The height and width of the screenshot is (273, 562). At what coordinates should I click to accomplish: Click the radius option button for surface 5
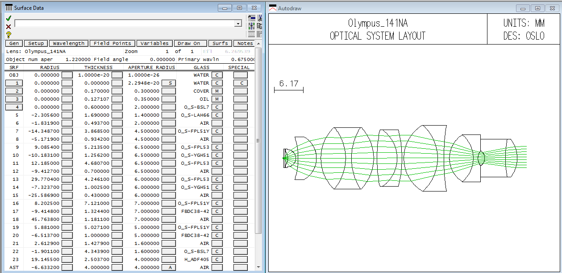tap(67, 115)
